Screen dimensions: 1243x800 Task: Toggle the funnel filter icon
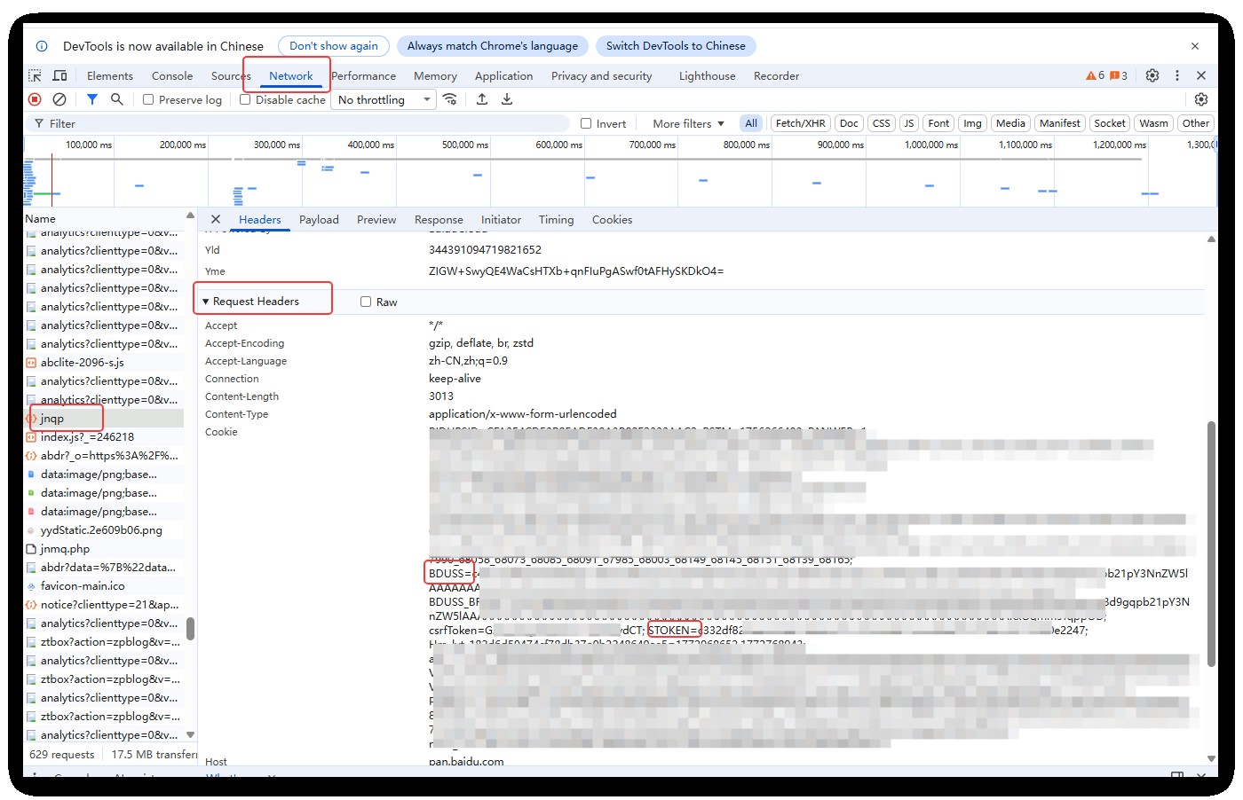coord(91,99)
